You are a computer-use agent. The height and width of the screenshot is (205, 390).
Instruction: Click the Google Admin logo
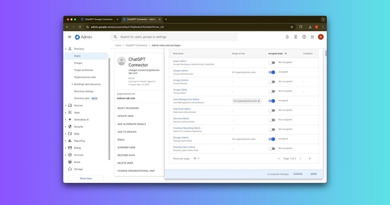[x=84, y=37]
